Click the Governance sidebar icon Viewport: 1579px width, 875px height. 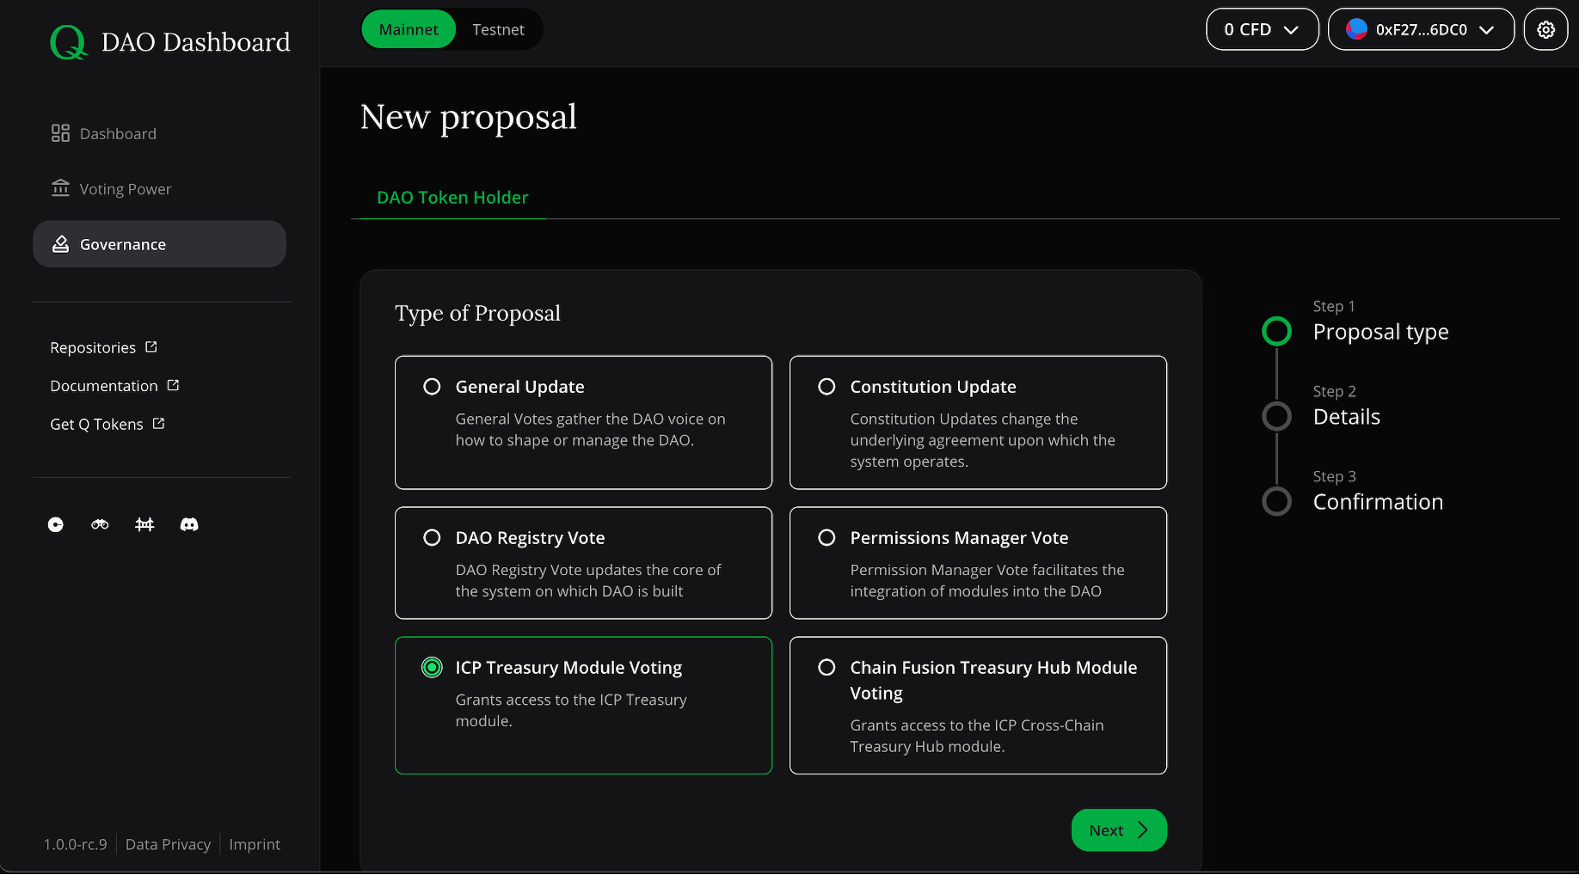pos(59,243)
